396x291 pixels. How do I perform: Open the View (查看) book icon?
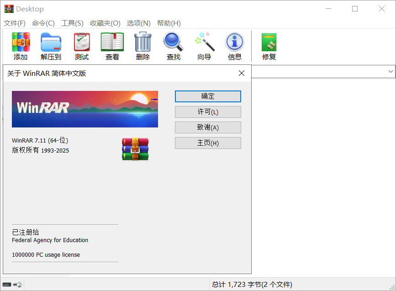click(112, 42)
